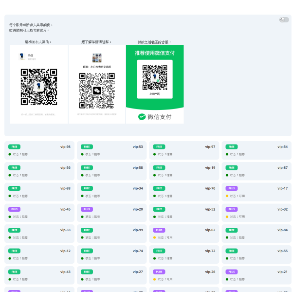
Task: Click the green status dot on vip-53
Action: coord(82,154)
